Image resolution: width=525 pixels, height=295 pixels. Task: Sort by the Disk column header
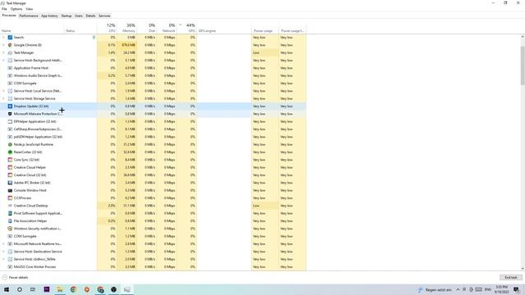click(147, 28)
